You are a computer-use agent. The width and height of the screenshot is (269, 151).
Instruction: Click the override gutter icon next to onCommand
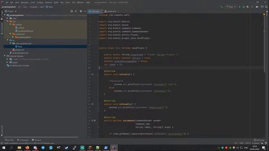point(92,120)
